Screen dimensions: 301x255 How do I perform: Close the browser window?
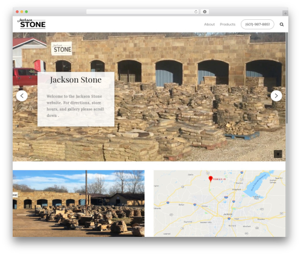tap(17, 12)
